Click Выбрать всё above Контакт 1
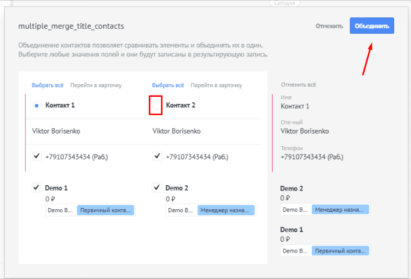Viewport: 411px width, 279px height. [48, 85]
